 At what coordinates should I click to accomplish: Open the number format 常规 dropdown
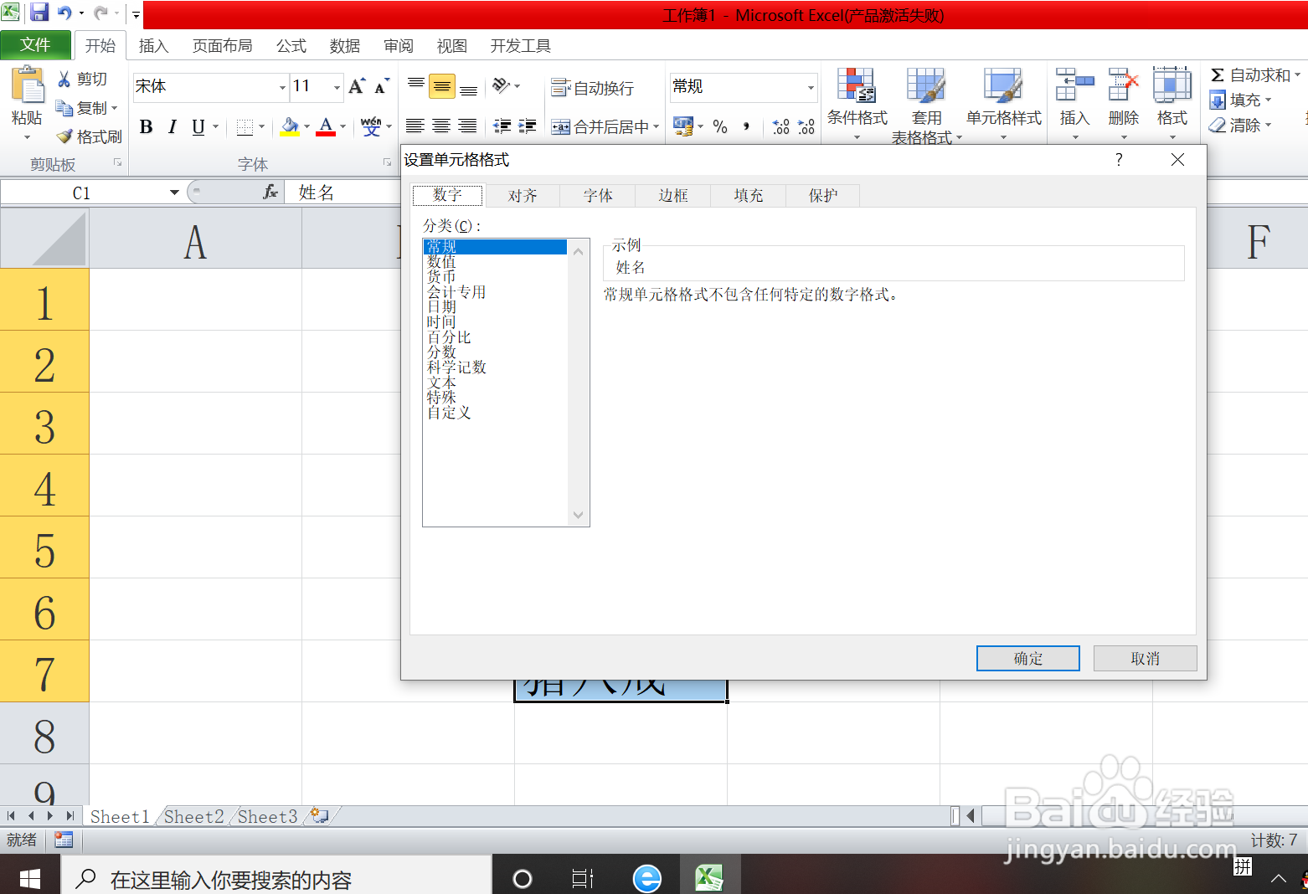pos(811,87)
